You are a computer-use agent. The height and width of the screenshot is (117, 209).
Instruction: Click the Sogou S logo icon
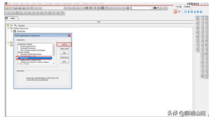(175, 12)
